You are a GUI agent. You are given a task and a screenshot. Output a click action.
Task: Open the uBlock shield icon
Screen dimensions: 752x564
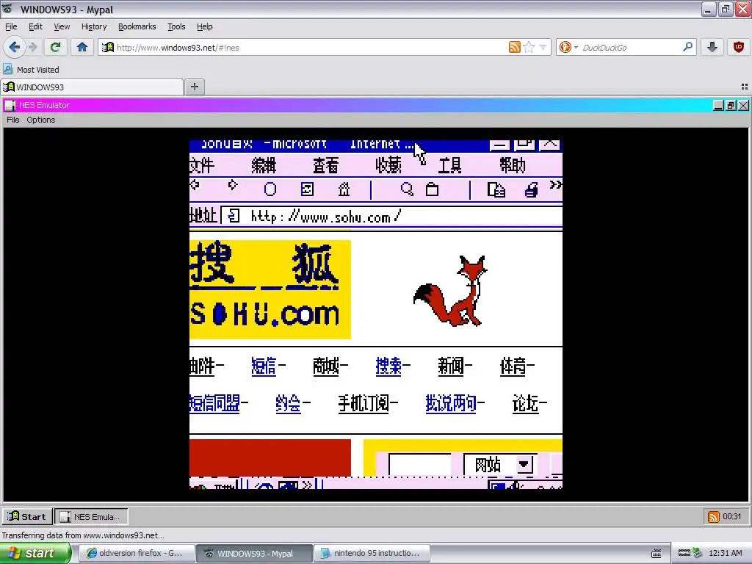click(739, 47)
